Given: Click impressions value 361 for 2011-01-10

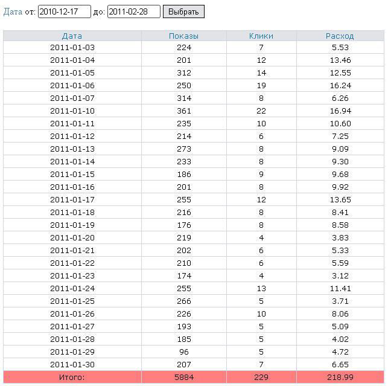Looking at the screenshot, I should (x=184, y=111).
